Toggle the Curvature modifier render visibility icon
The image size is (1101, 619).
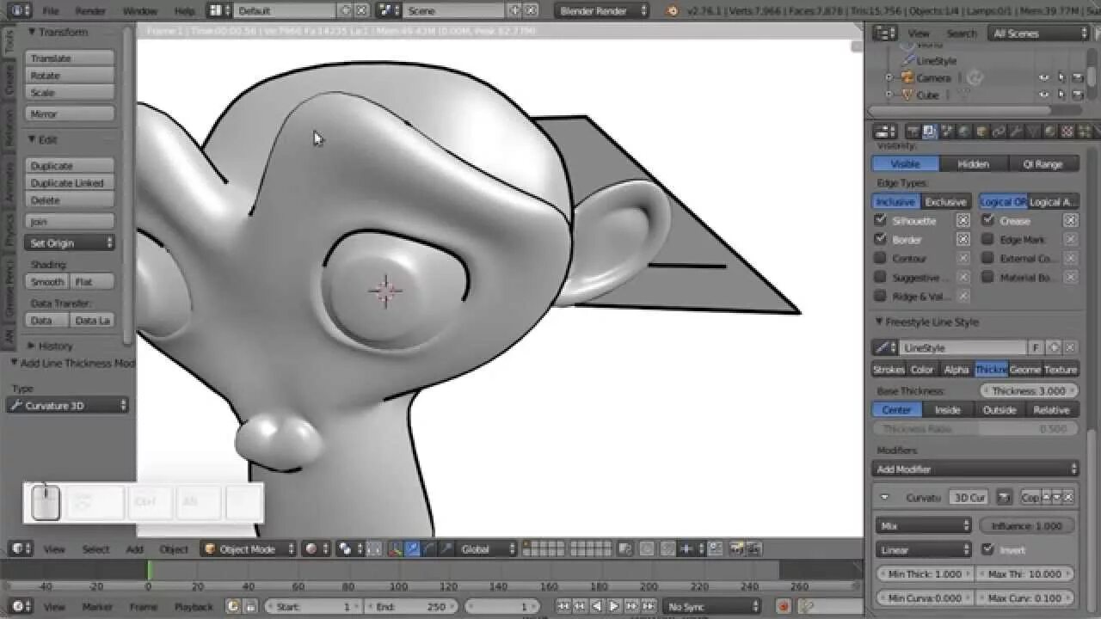click(x=1004, y=497)
